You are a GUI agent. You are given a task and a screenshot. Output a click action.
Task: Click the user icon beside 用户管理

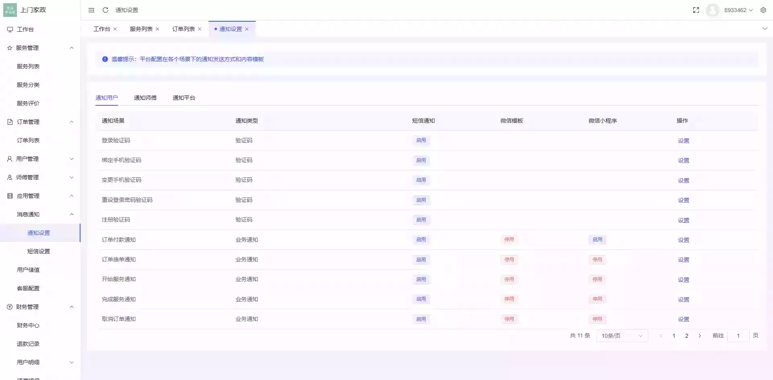[10, 158]
